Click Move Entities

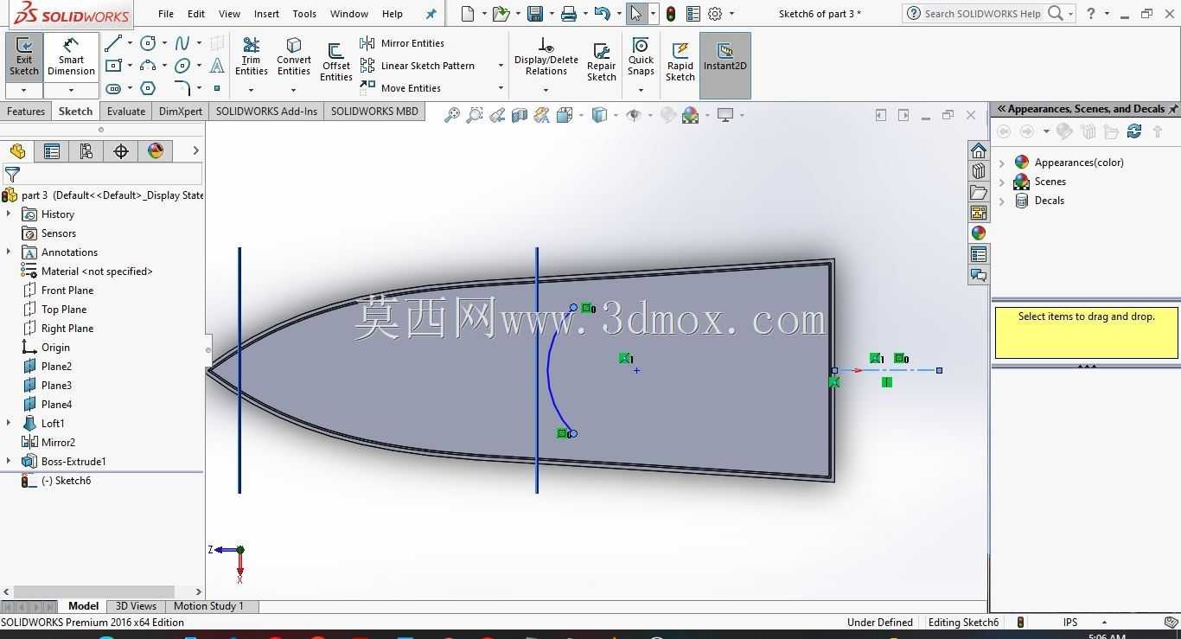click(x=401, y=88)
